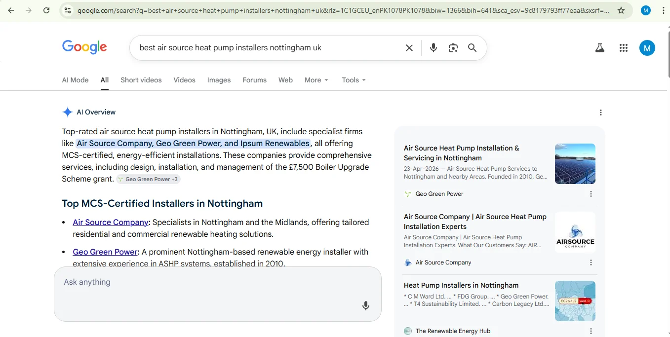The width and height of the screenshot is (670, 337).
Task: View site information icon in address bar
Action: coord(68,10)
